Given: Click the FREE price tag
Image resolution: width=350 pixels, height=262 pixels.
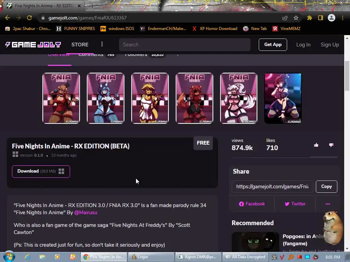Looking at the screenshot, I should pyautogui.click(x=203, y=143).
